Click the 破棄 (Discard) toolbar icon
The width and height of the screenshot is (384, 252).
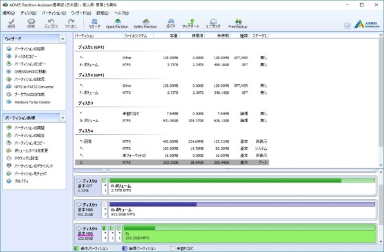point(31,24)
